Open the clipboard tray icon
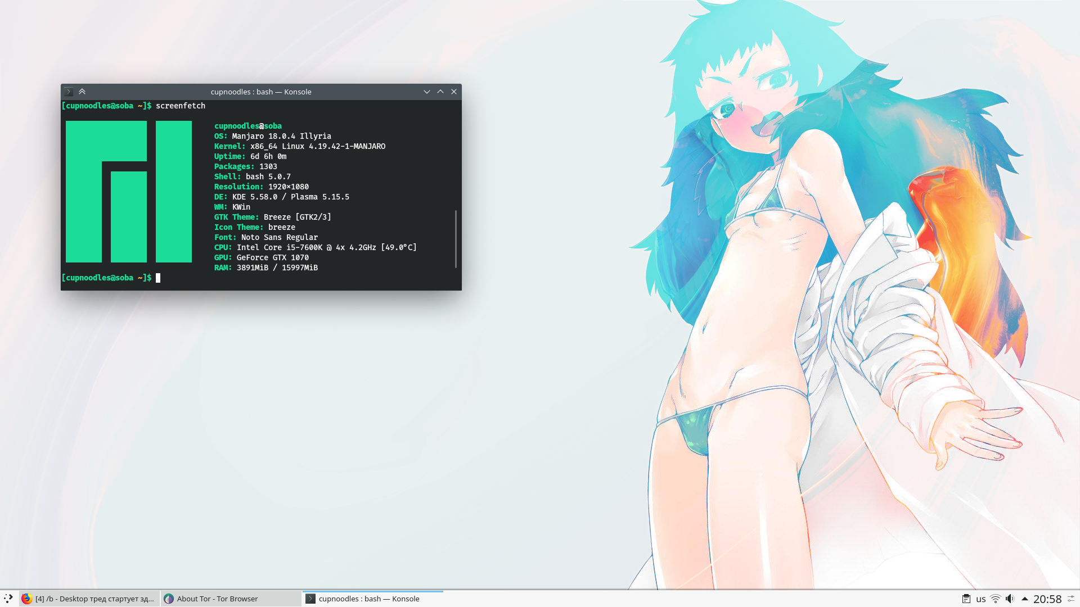The width and height of the screenshot is (1080, 607). (966, 599)
